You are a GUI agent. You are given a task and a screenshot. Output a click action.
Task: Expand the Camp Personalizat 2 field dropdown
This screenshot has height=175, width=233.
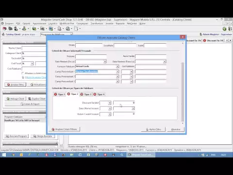click(117, 76)
